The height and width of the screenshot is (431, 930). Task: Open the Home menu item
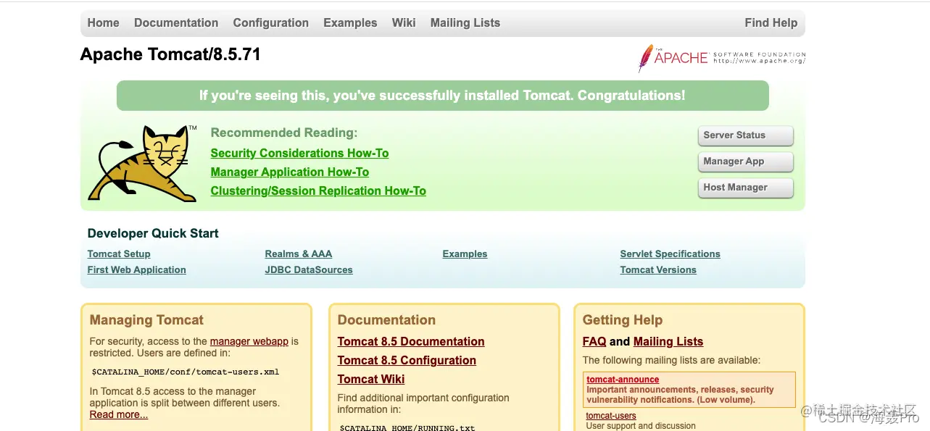coord(103,23)
